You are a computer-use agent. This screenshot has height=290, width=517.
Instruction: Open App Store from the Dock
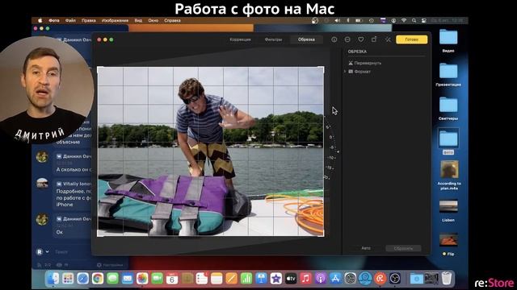[x=335, y=279]
